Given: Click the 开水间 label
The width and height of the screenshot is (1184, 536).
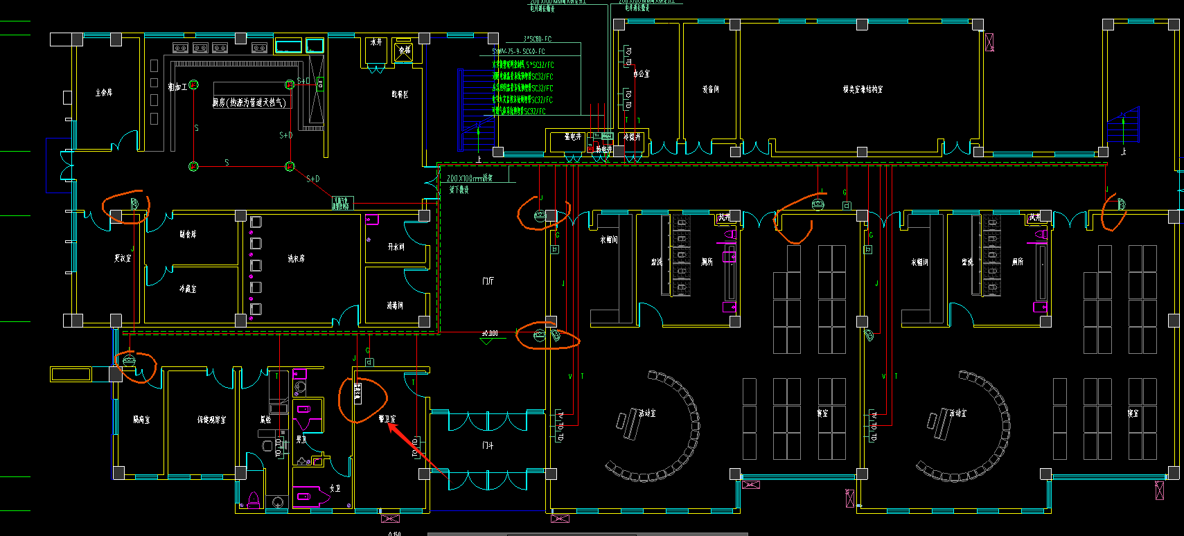Looking at the screenshot, I should [396, 247].
